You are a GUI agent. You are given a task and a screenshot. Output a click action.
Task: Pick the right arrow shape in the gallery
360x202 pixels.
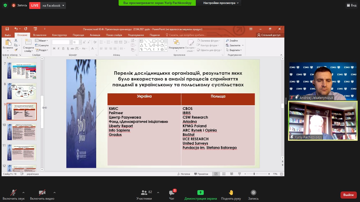(154, 45)
